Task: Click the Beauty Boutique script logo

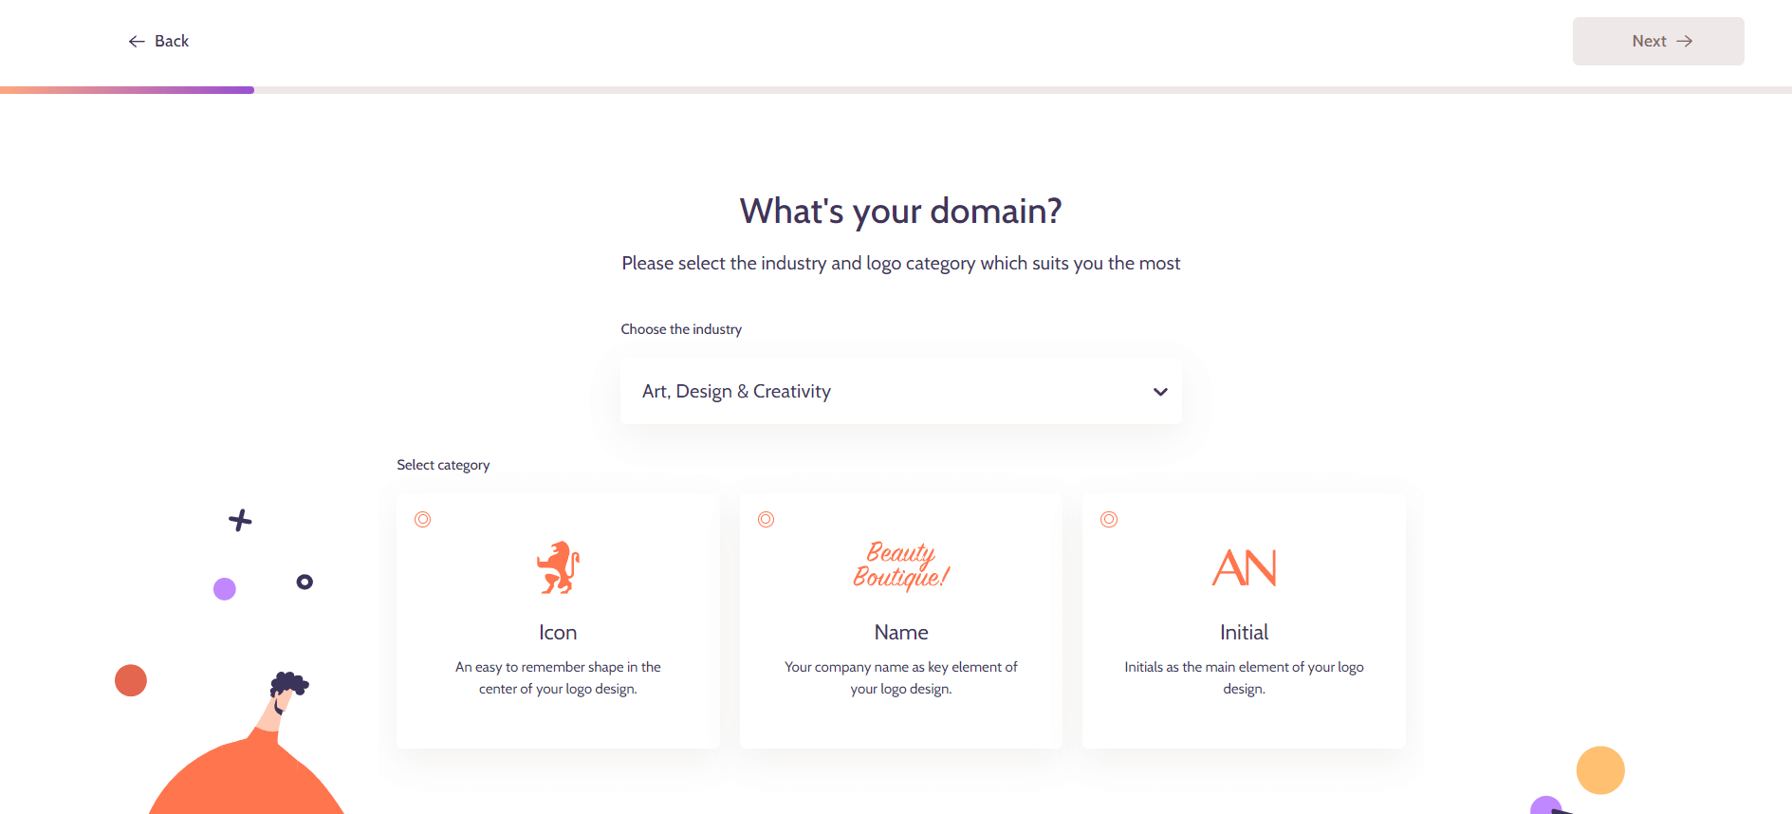Action: coord(900,565)
